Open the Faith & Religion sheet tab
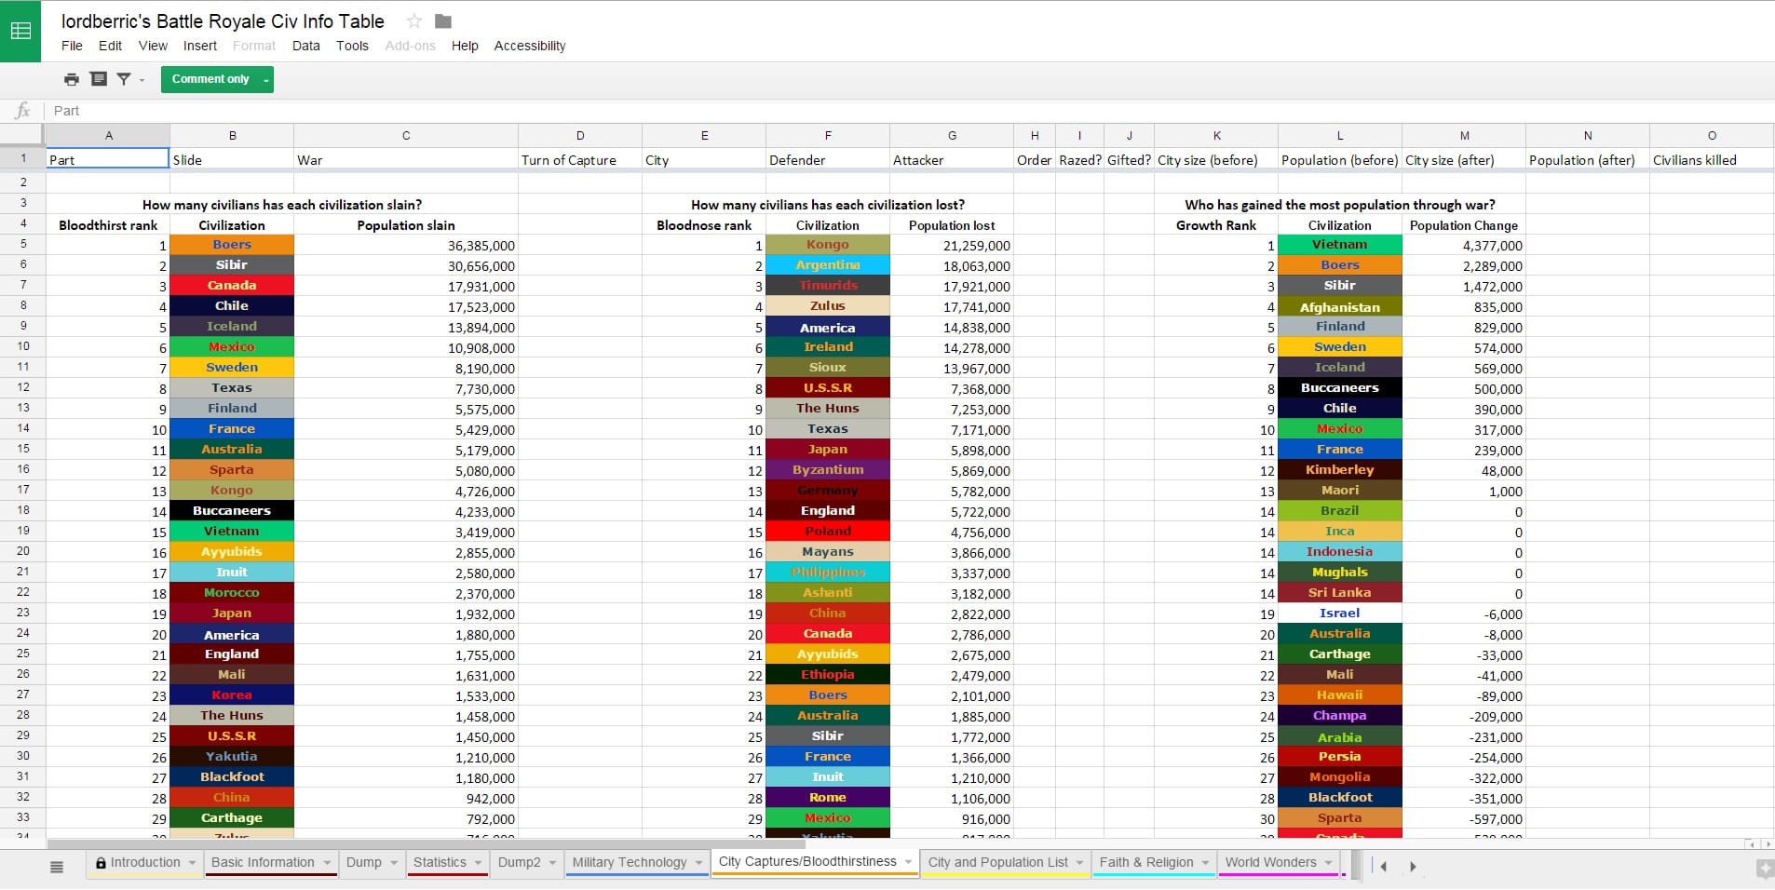Screen dimensions: 1775x890 click(1145, 862)
